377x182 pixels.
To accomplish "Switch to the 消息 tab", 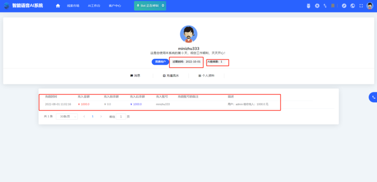I will (135, 75).
